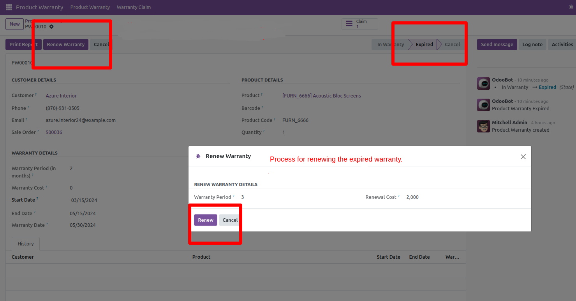This screenshot has width=576, height=301.
Task: Click the Send message button
Action: click(x=497, y=45)
